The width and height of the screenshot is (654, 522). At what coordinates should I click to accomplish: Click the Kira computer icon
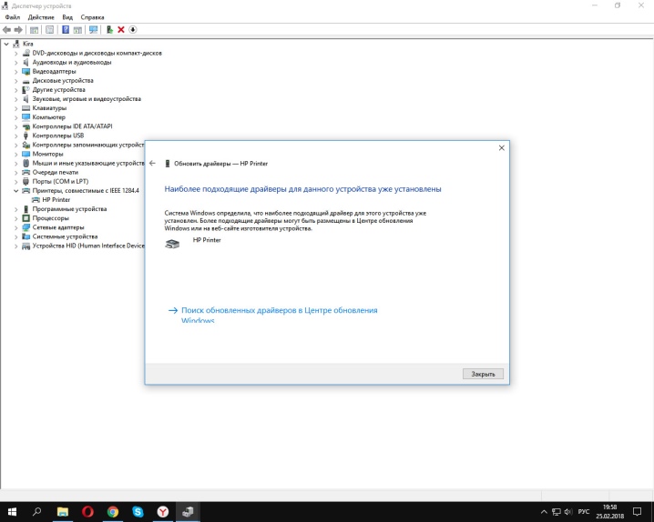16,44
